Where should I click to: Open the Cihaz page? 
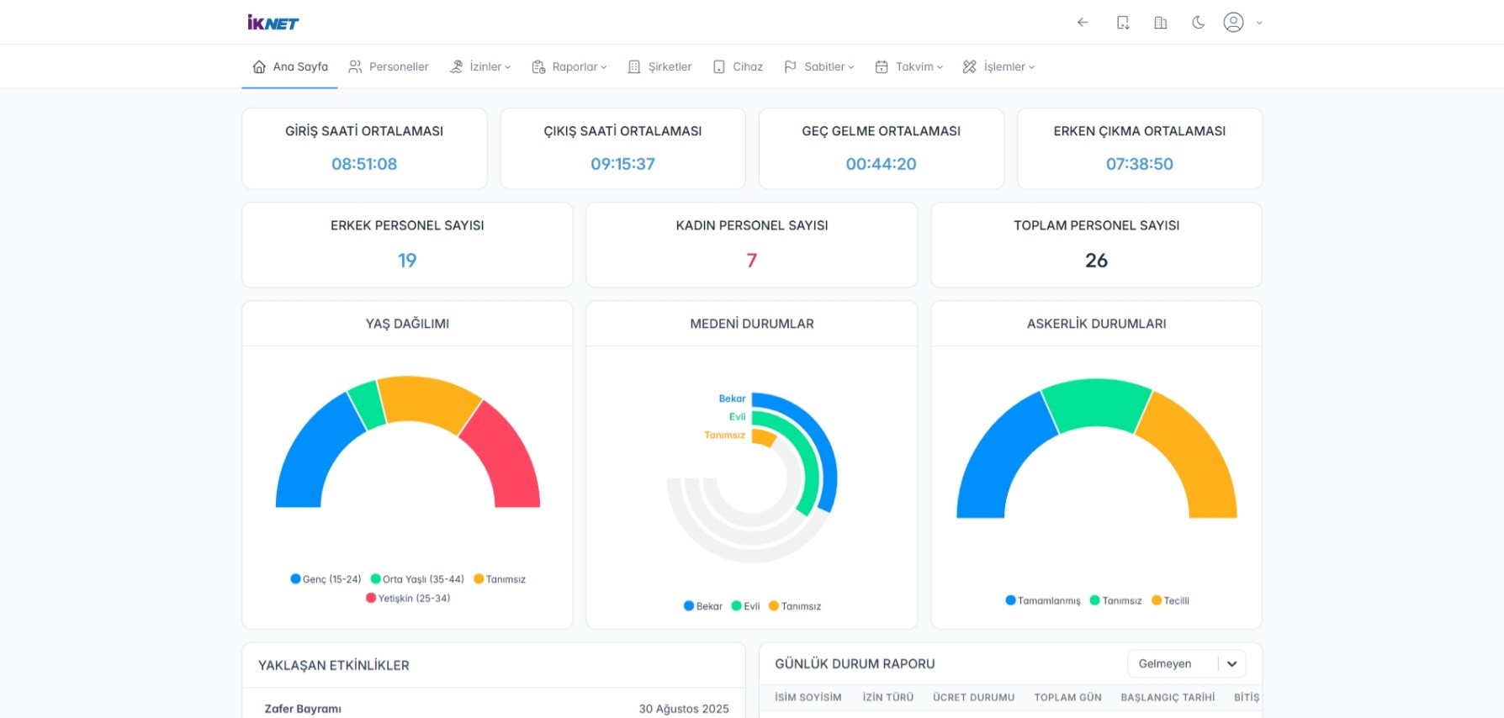pos(738,66)
